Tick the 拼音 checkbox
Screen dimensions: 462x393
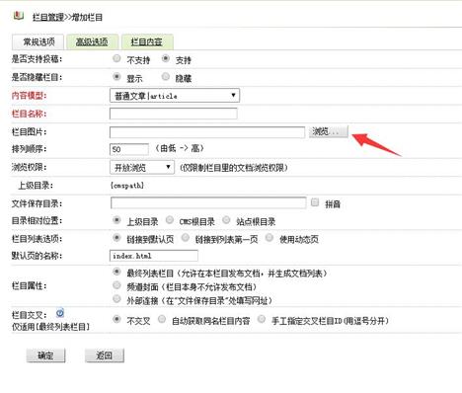[315, 202]
